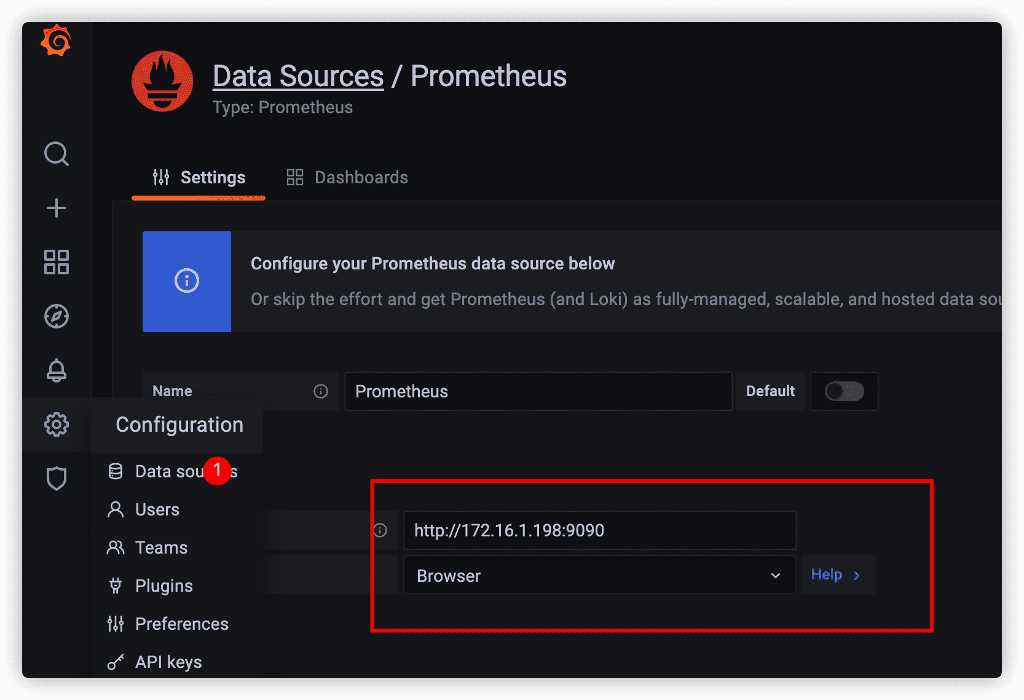Toggle the Default data source switch
The height and width of the screenshot is (700, 1024).
pos(845,391)
